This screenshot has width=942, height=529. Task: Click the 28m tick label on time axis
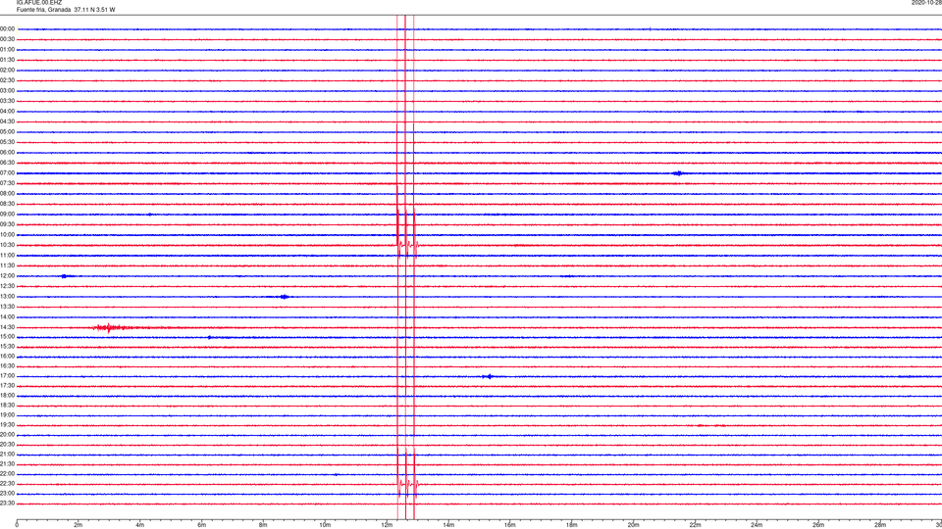[x=880, y=525]
